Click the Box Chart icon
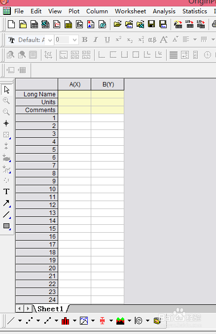 click(102, 321)
